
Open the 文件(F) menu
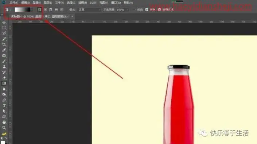coord(14,3)
